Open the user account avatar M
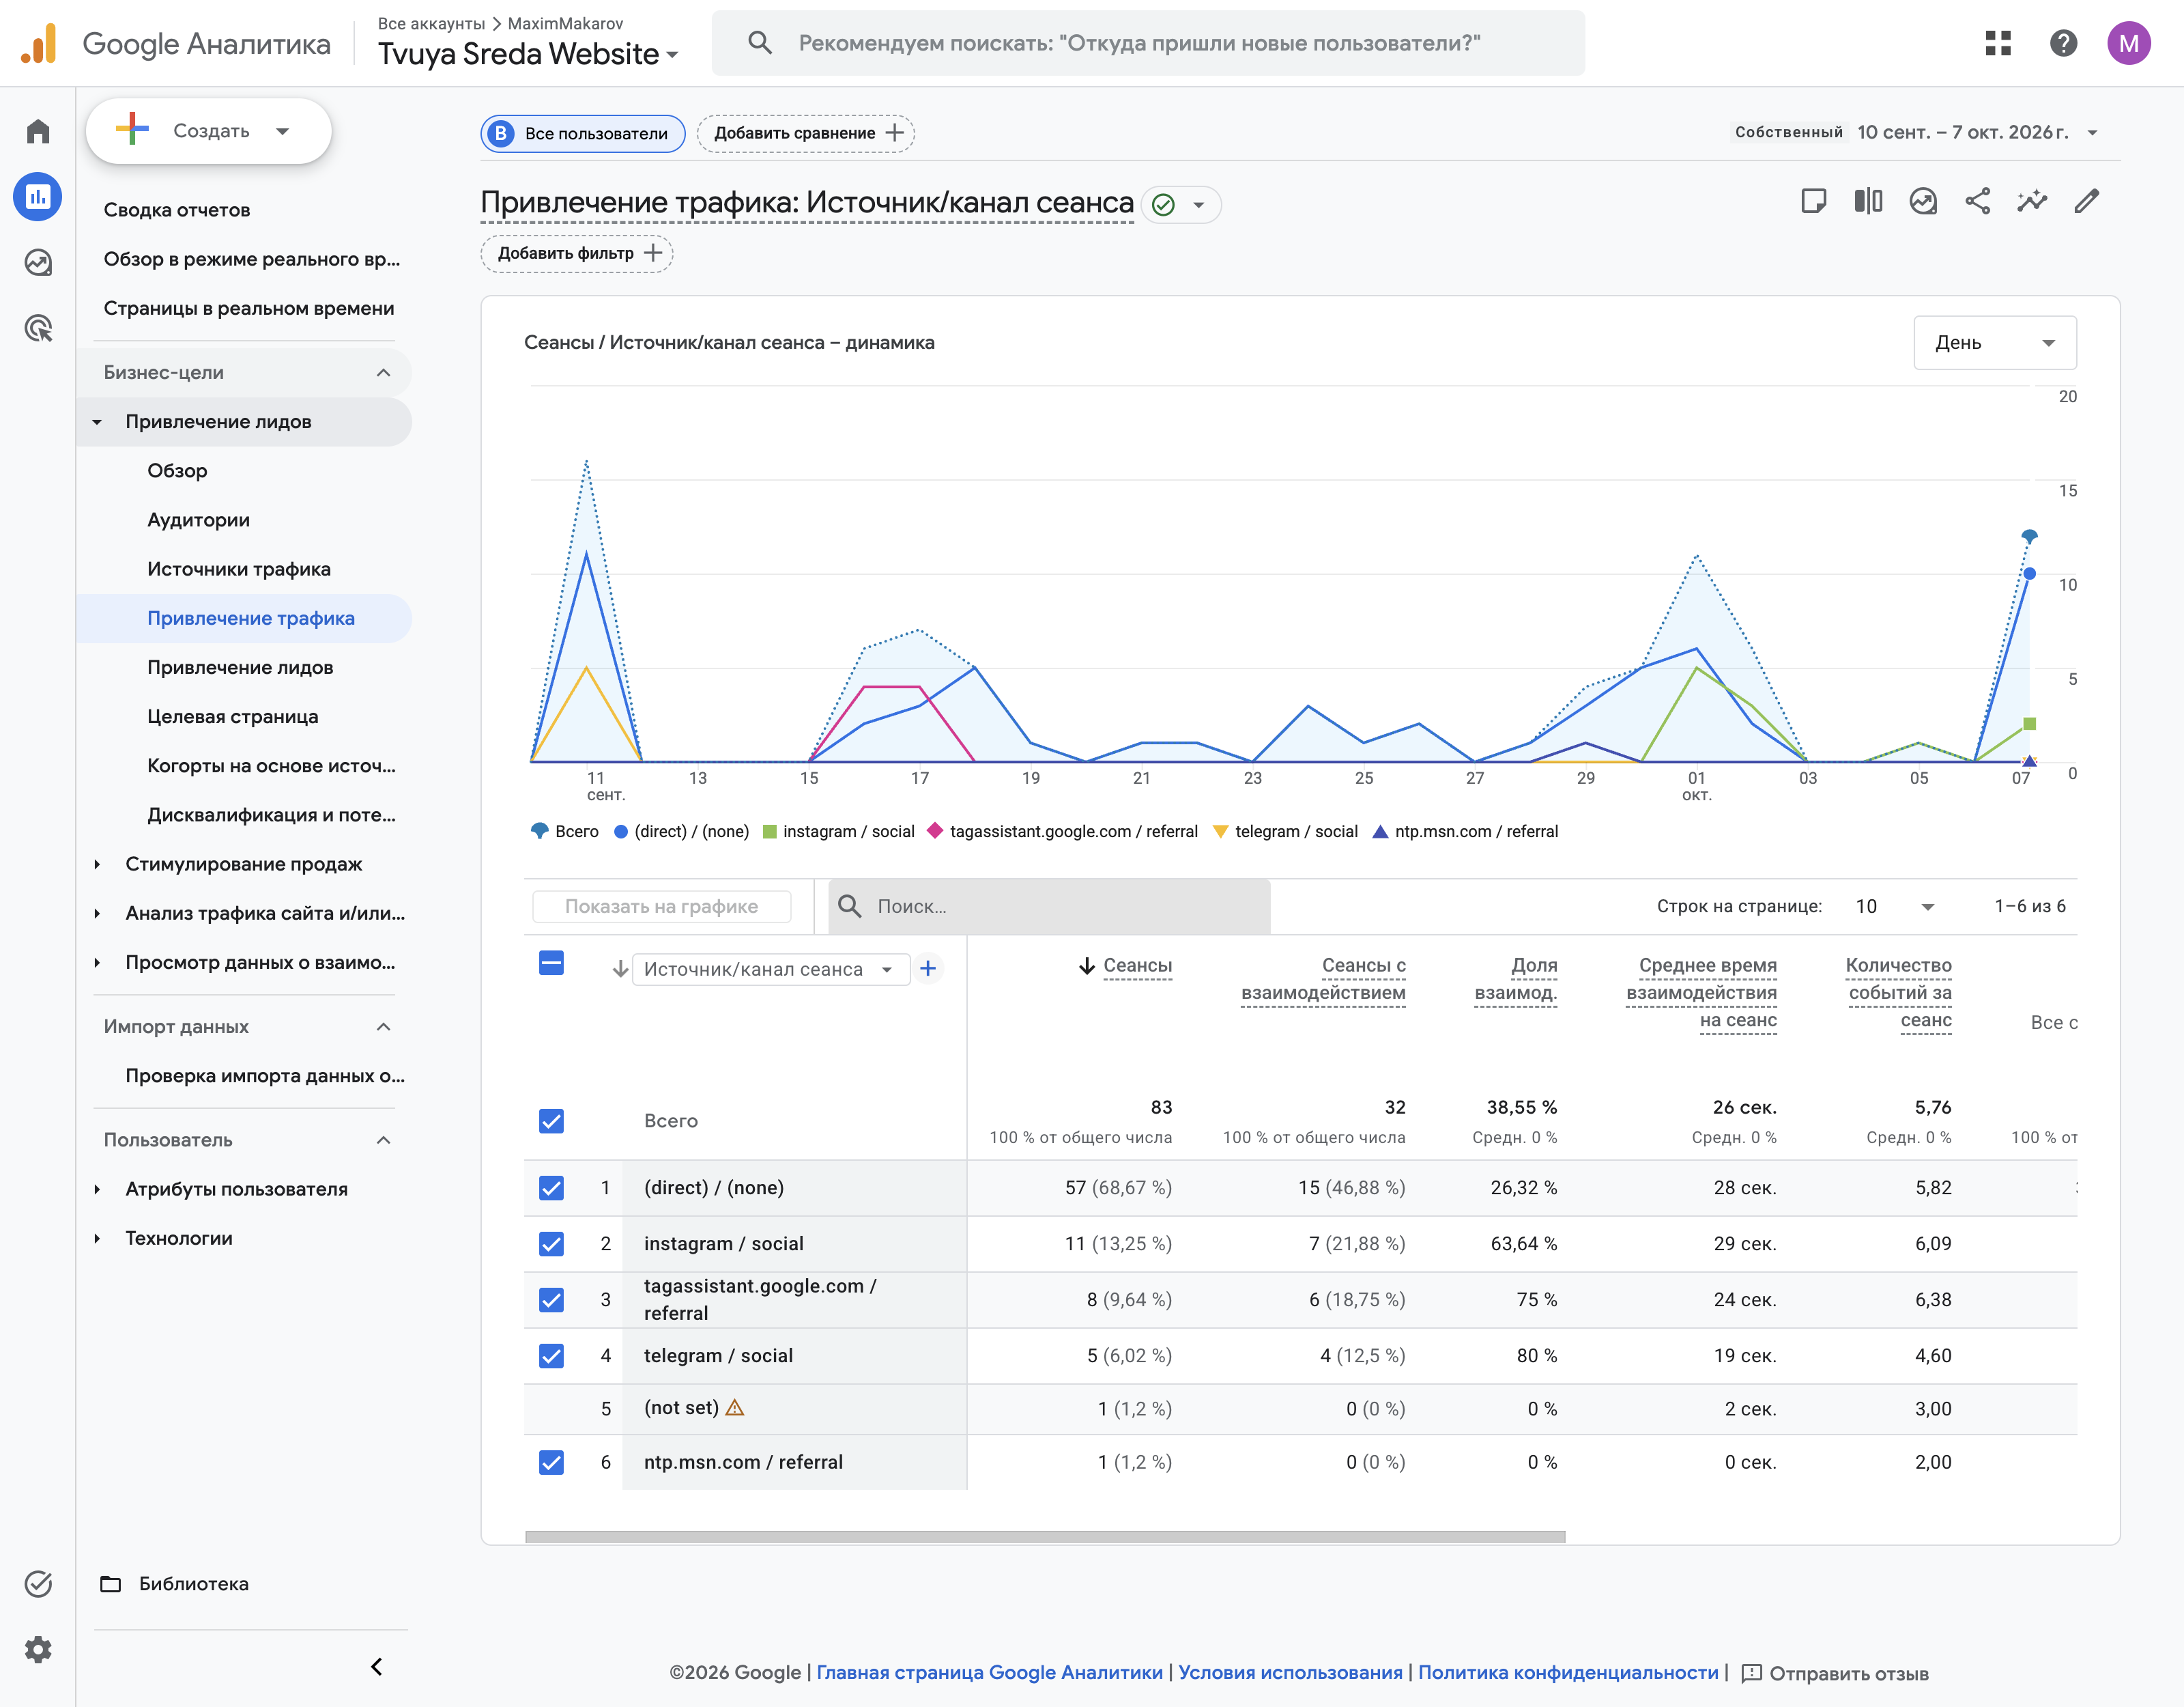2184x1707 pixels. [2129, 43]
